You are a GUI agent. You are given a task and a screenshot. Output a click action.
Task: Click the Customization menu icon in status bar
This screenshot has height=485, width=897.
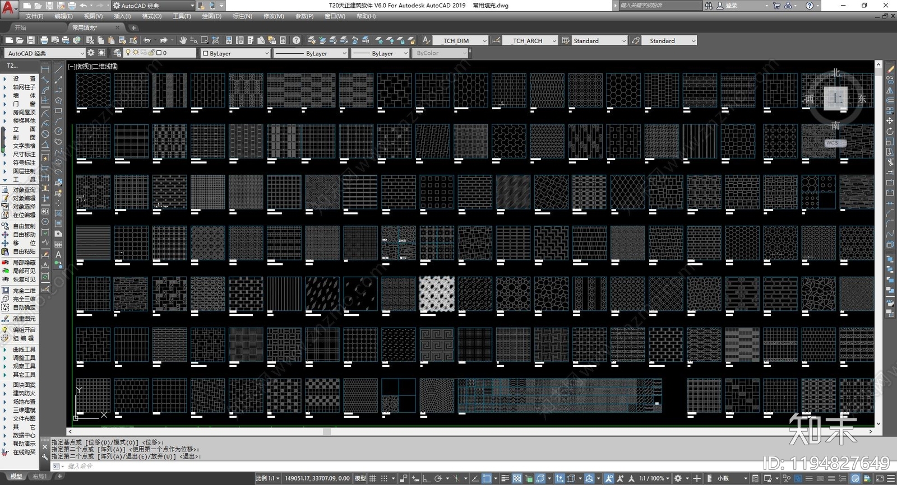point(891,478)
